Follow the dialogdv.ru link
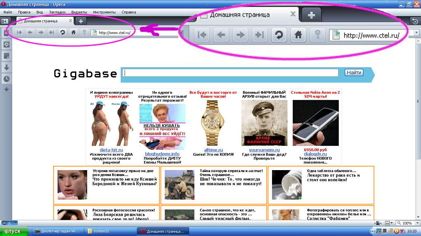This screenshot has height=236, width=421. (315, 154)
